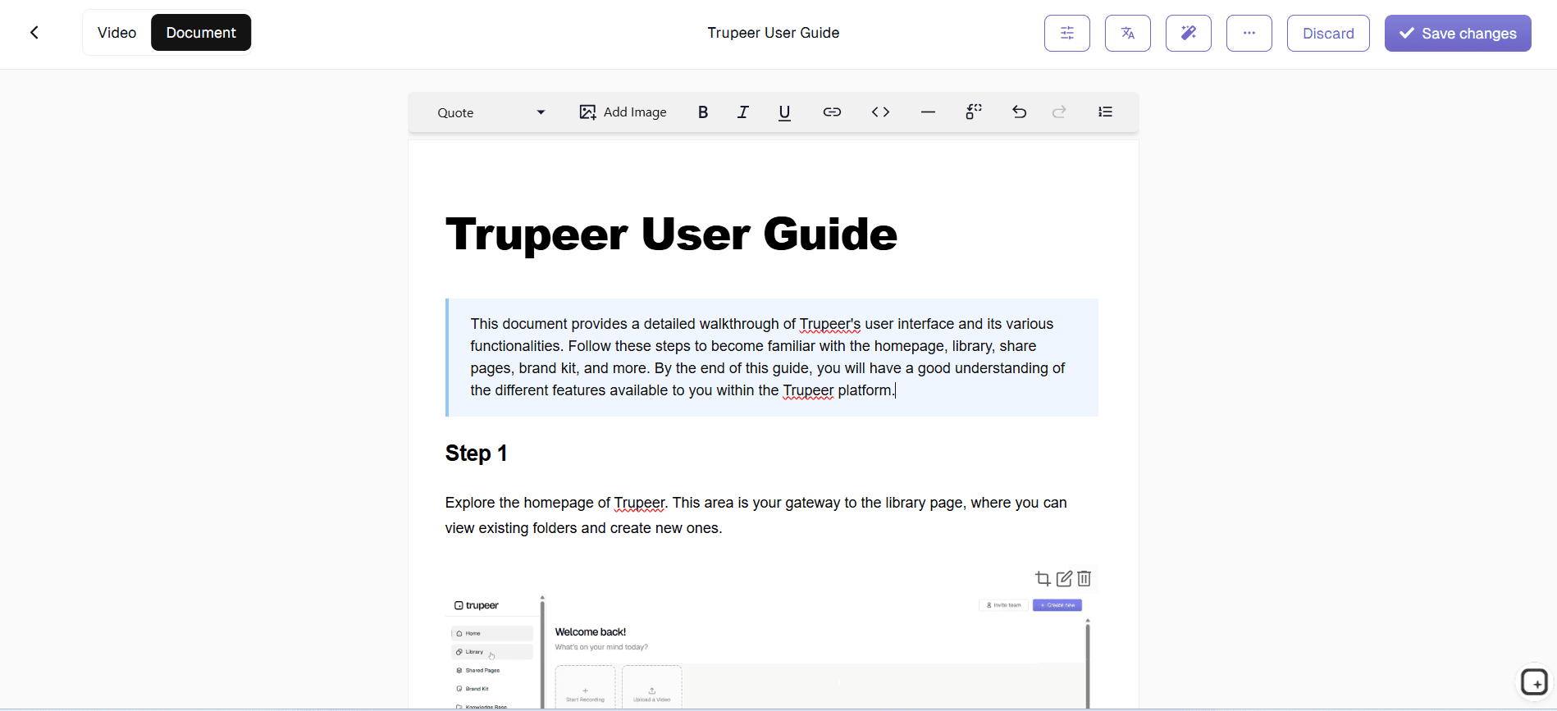The image size is (1557, 711).
Task: Open the table of contents list icon
Action: click(x=1105, y=112)
